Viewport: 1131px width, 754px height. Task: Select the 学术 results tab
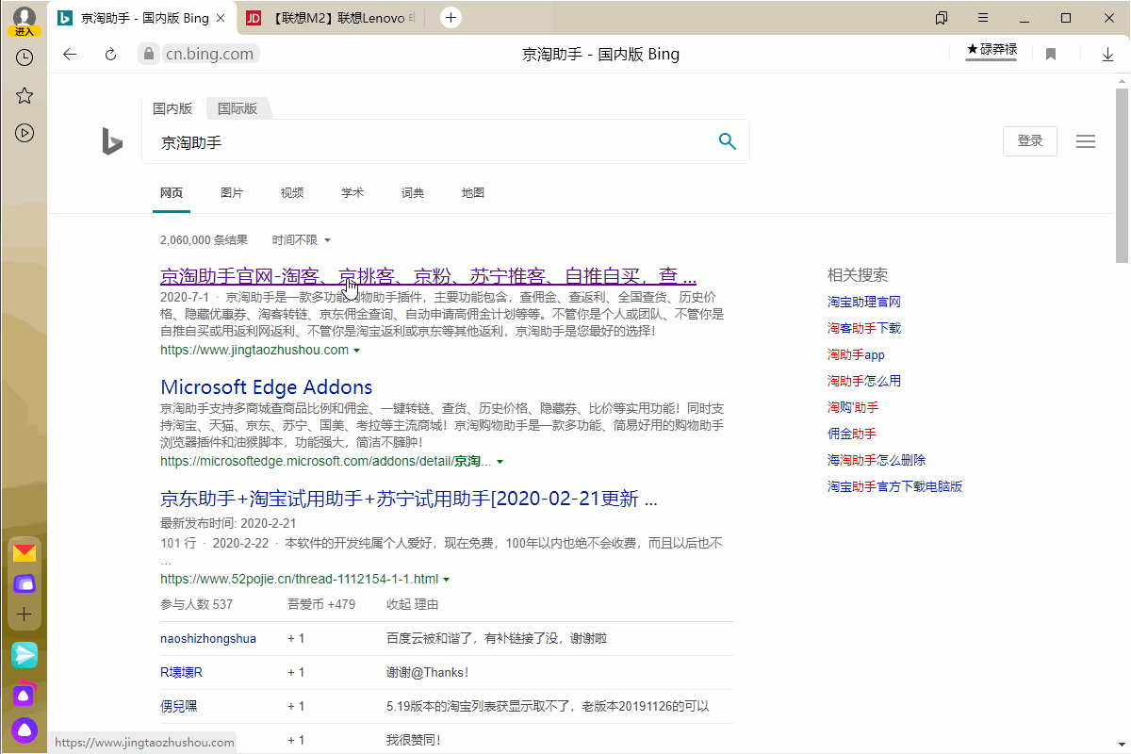point(352,193)
